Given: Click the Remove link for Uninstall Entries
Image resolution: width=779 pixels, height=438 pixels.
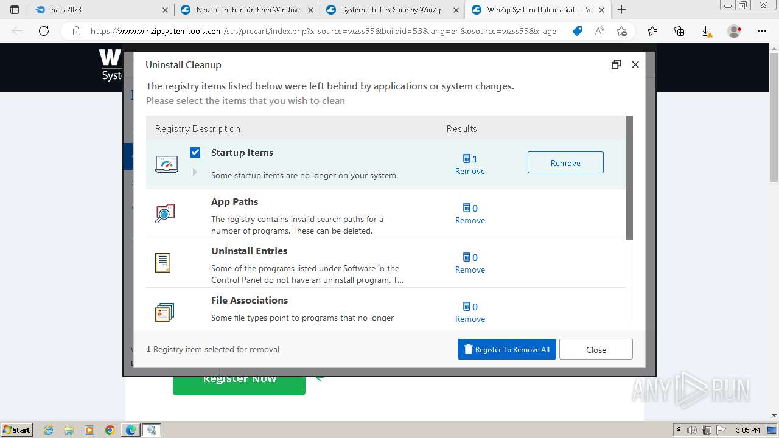Looking at the screenshot, I should point(470,269).
